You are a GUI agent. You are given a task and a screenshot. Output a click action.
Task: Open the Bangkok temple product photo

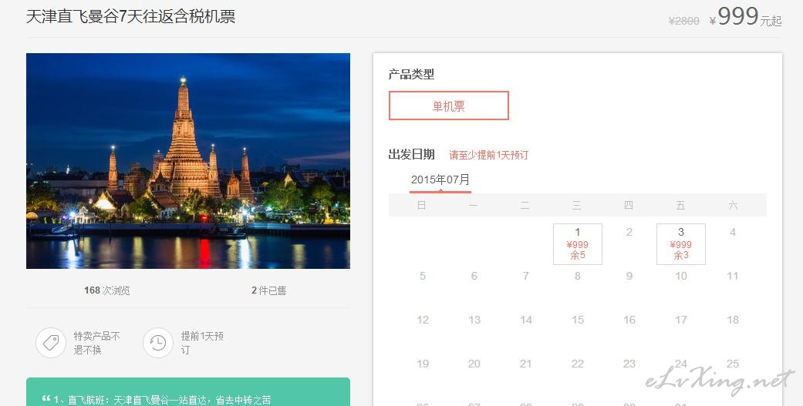pyautogui.click(x=188, y=160)
